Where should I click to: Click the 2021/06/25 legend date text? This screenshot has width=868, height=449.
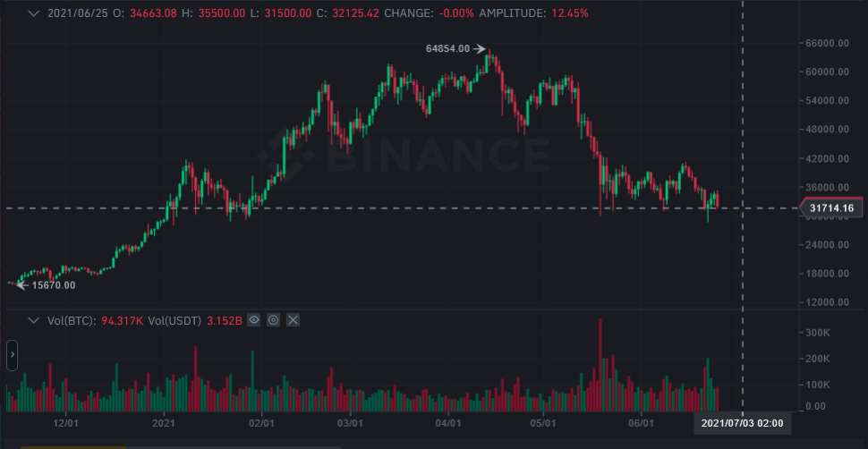click(x=81, y=13)
